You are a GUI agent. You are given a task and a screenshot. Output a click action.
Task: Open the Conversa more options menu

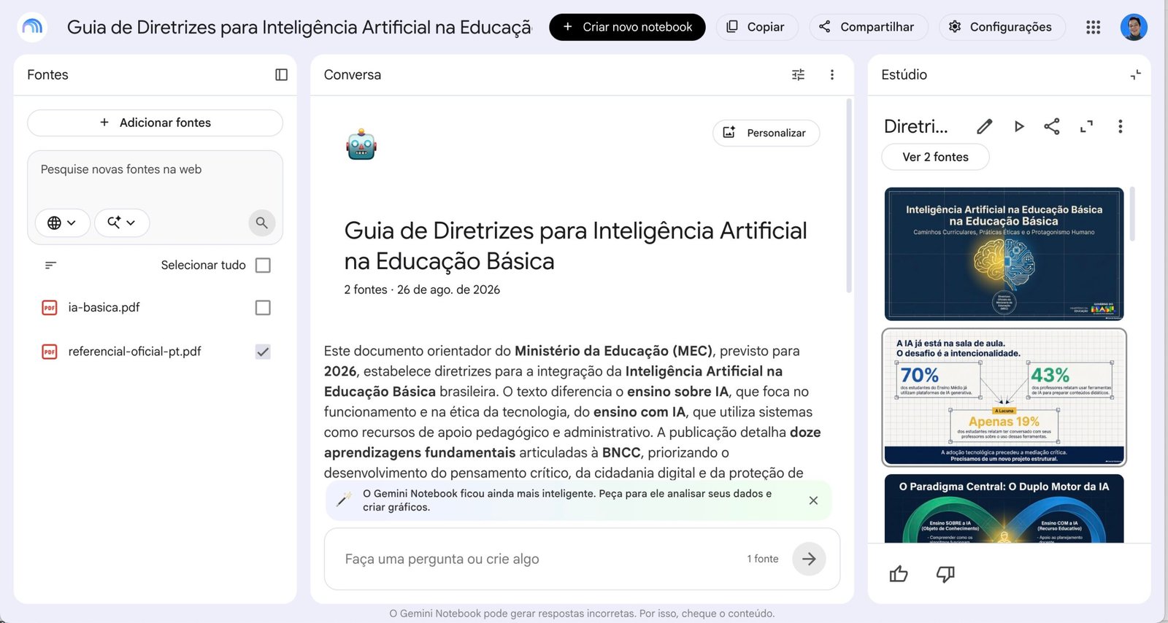coord(831,74)
